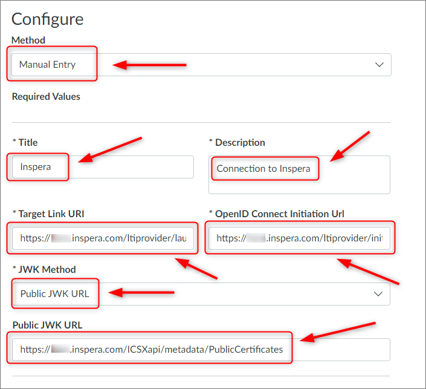
Task: Click the JWK Method chevron arrow
Action: [378, 294]
